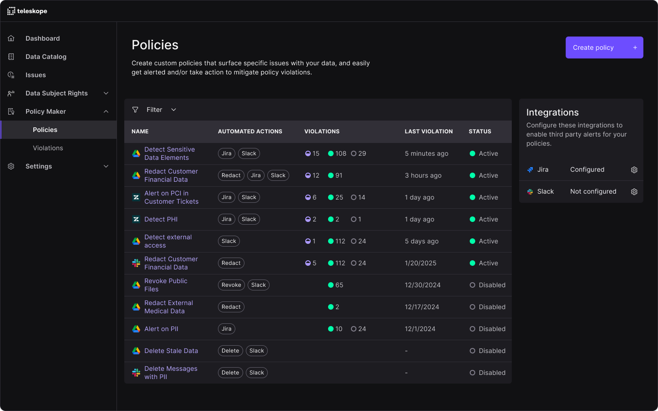
Task: Click the Slack logo in Integrations
Action: pyautogui.click(x=530, y=192)
